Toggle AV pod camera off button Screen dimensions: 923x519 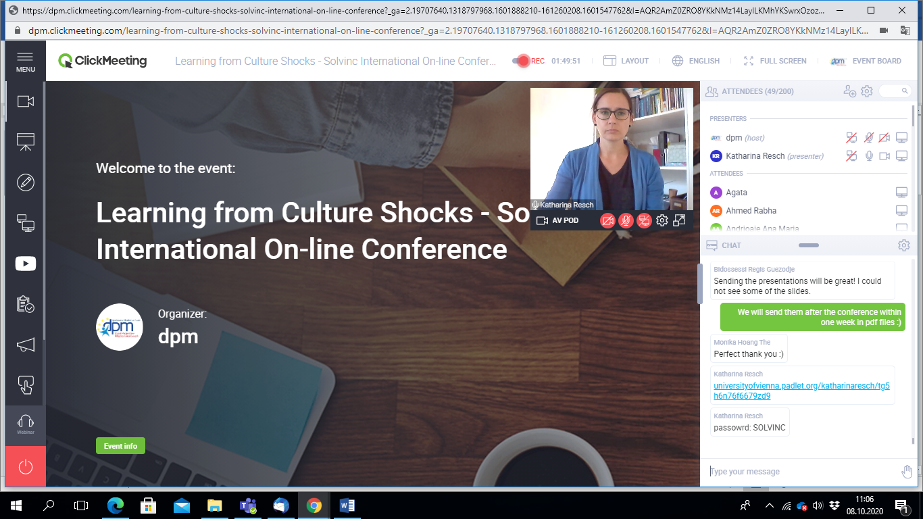point(608,220)
